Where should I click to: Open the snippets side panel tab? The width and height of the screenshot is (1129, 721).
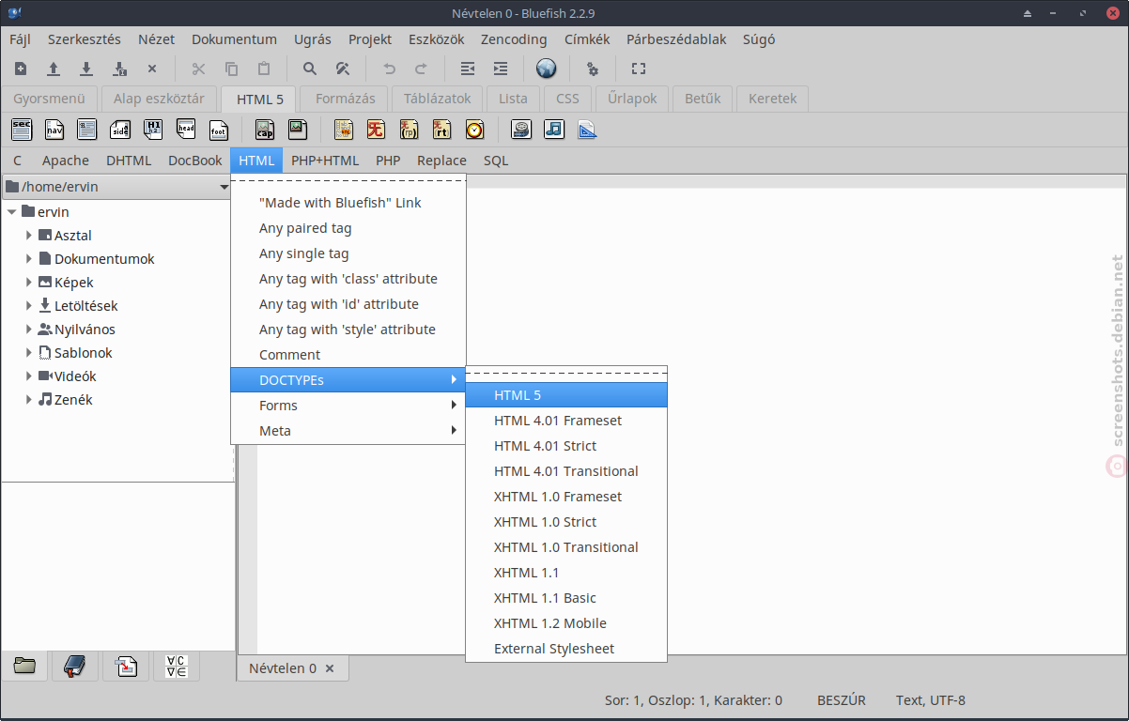pyautogui.click(x=126, y=667)
